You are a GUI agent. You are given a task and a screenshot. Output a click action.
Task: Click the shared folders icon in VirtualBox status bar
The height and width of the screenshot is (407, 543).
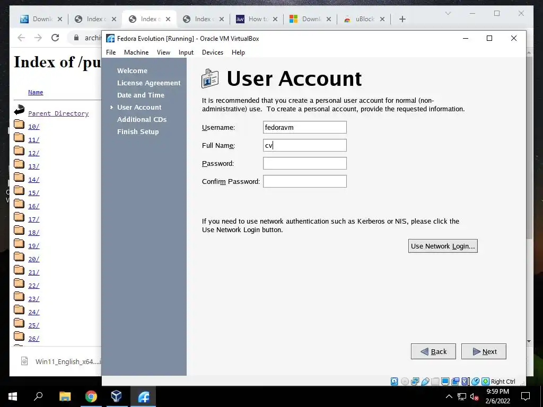435,382
